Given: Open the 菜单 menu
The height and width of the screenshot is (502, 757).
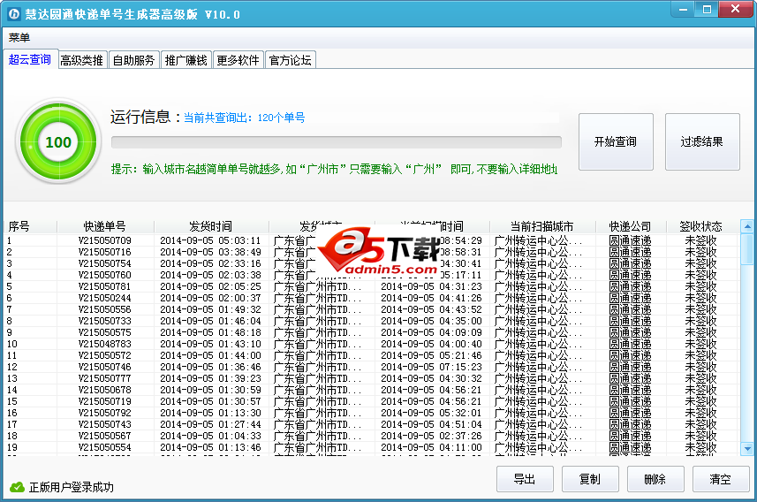Looking at the screenshot, I should tap(19, 37).
